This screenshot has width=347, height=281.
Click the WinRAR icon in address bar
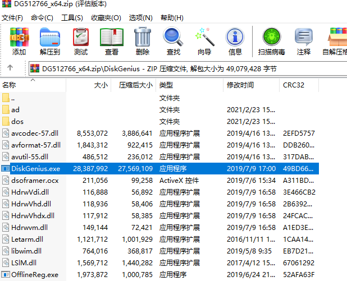tap(35, 68)
